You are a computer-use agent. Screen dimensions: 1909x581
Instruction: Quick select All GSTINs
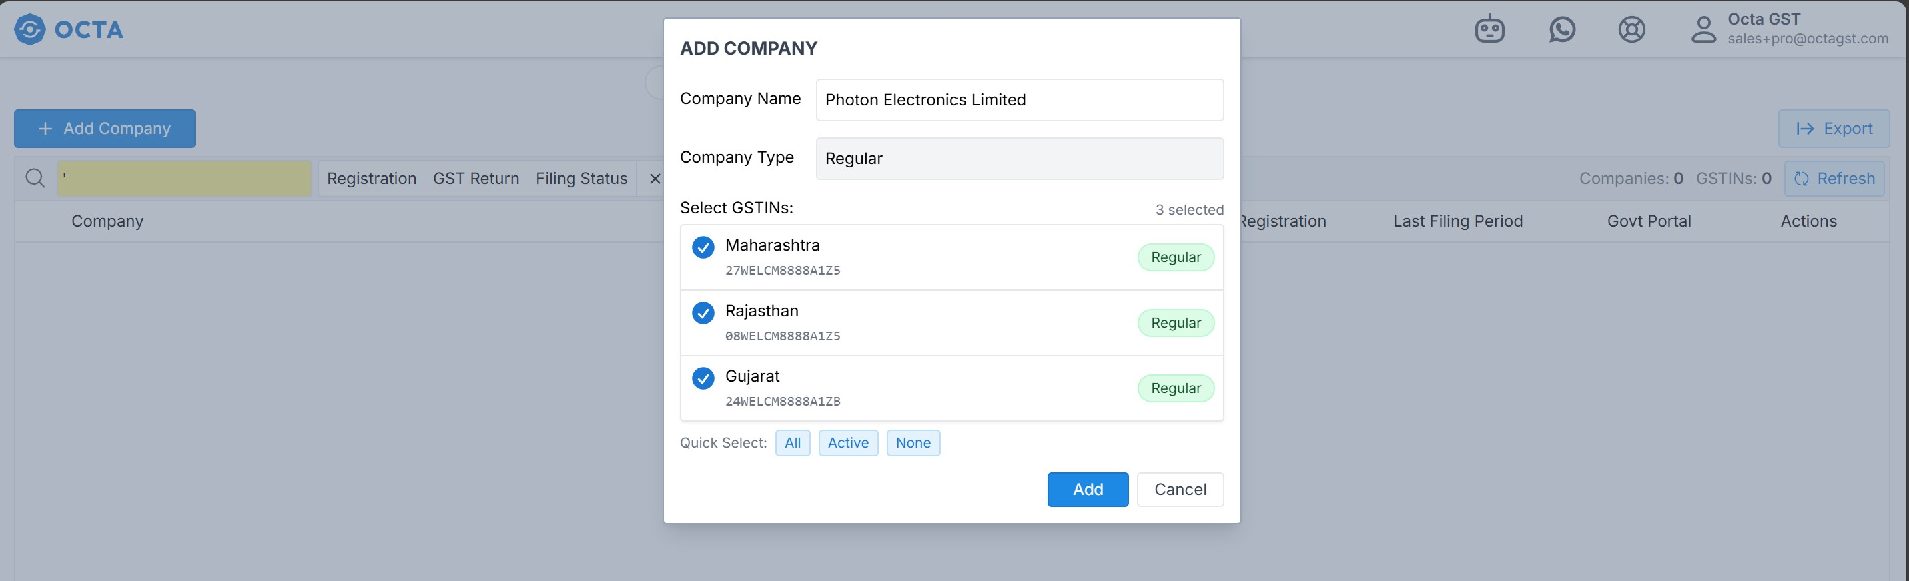pyautogui.click(x=792, y=443)
